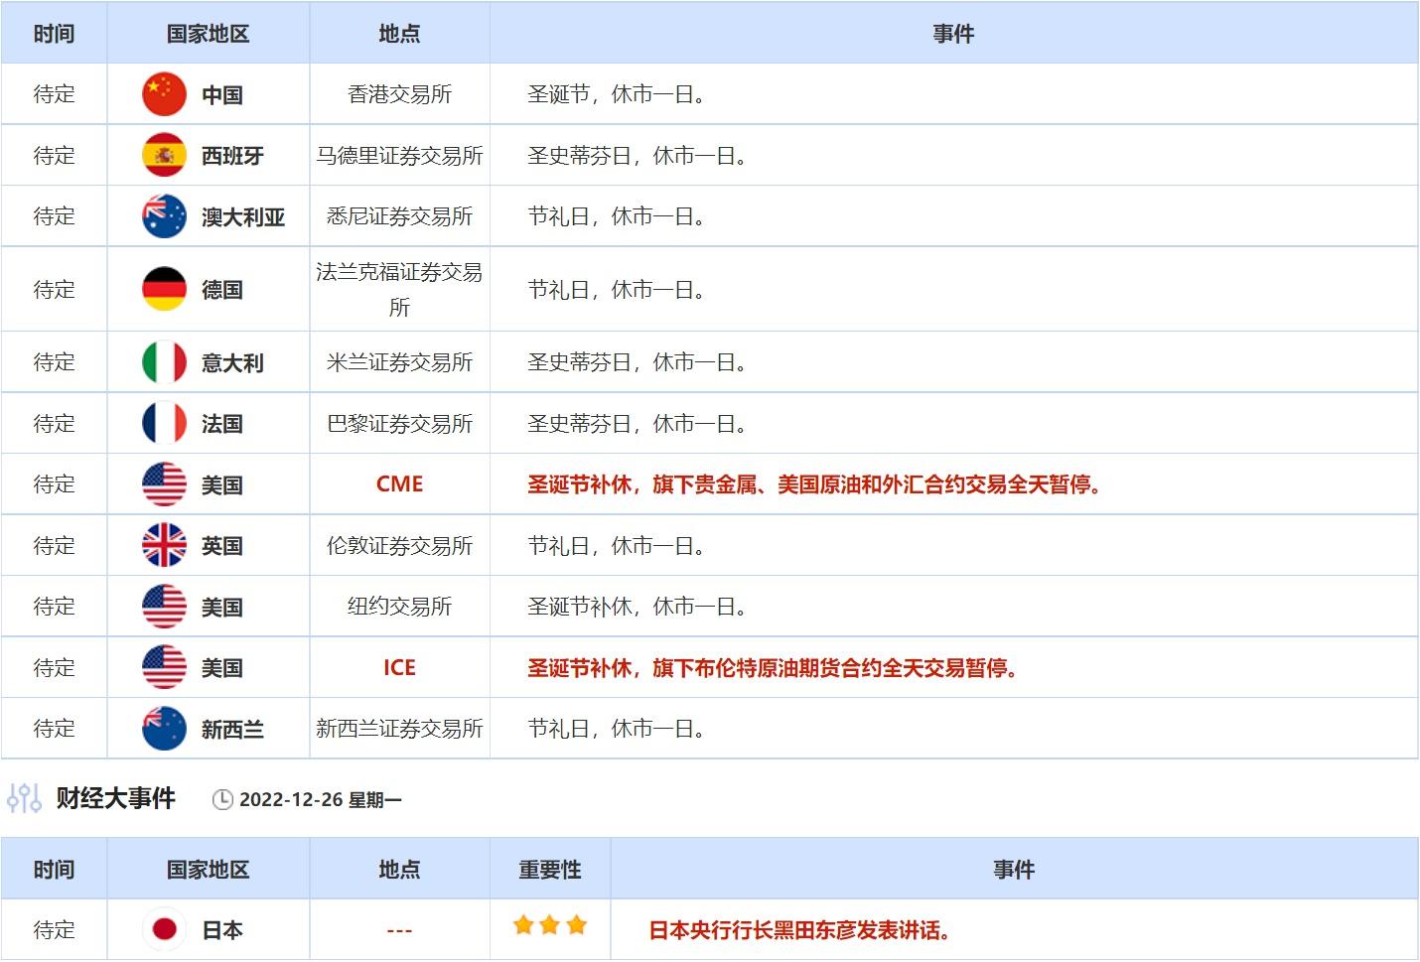Image resolution: width=1420 pixels, height=962 pixels.
Task: Click the 事件 header in the top table
Action: [952, 34]
